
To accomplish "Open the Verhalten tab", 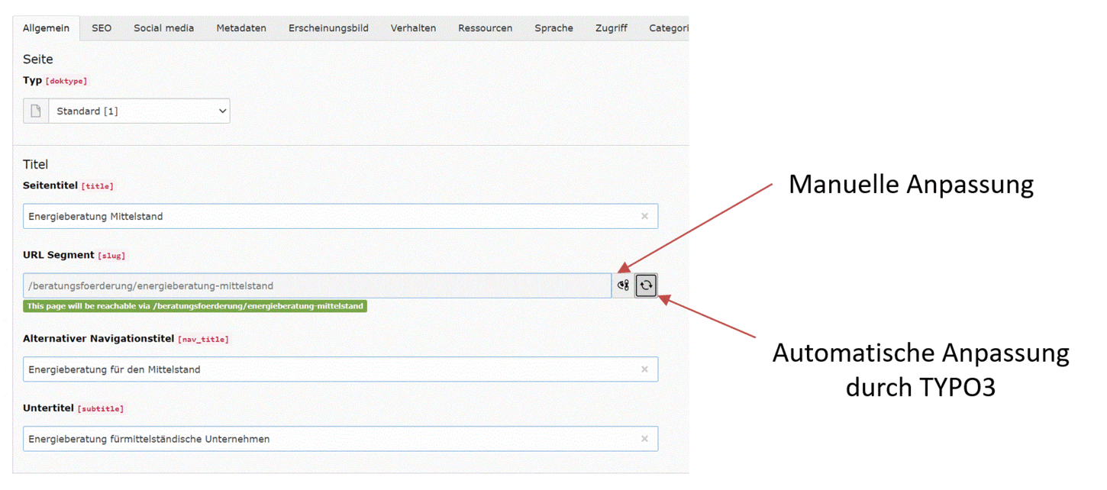I will [x=413, y=27].
